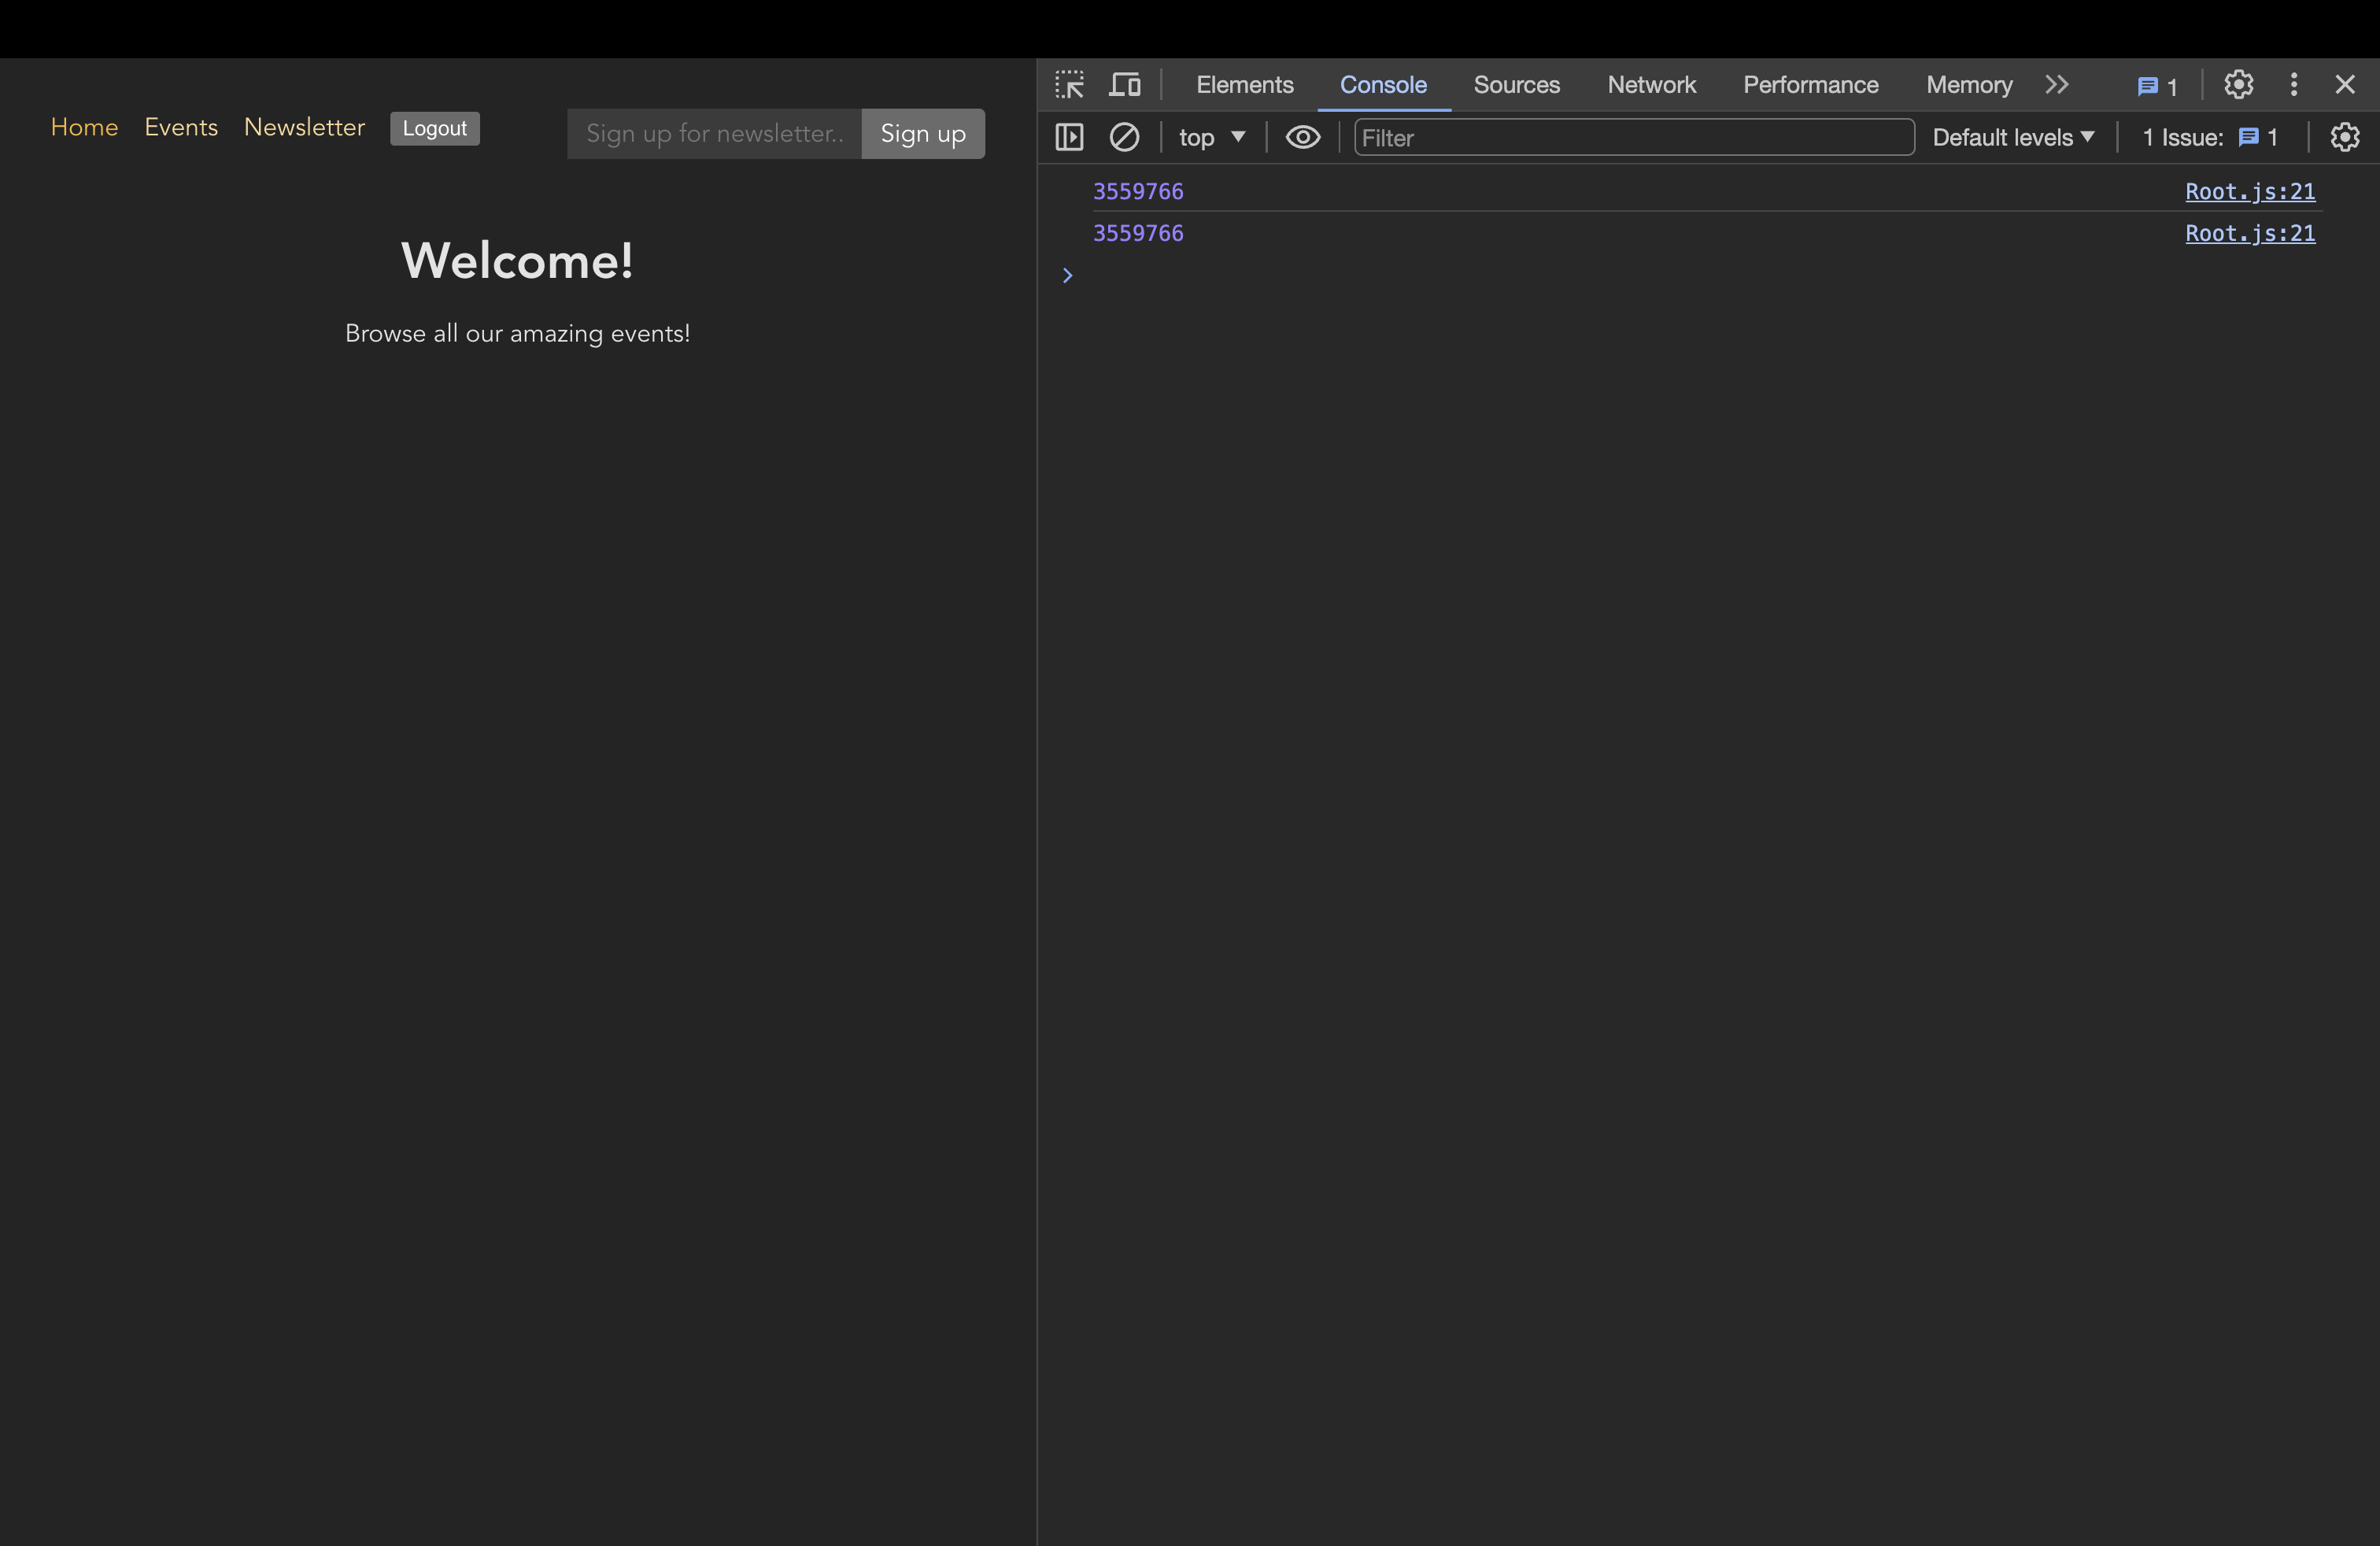Image resolution: width=2380 pixels, height=1546 pixels.
Task: Open the console settings gear
Action: click(x=2344, y=137)
